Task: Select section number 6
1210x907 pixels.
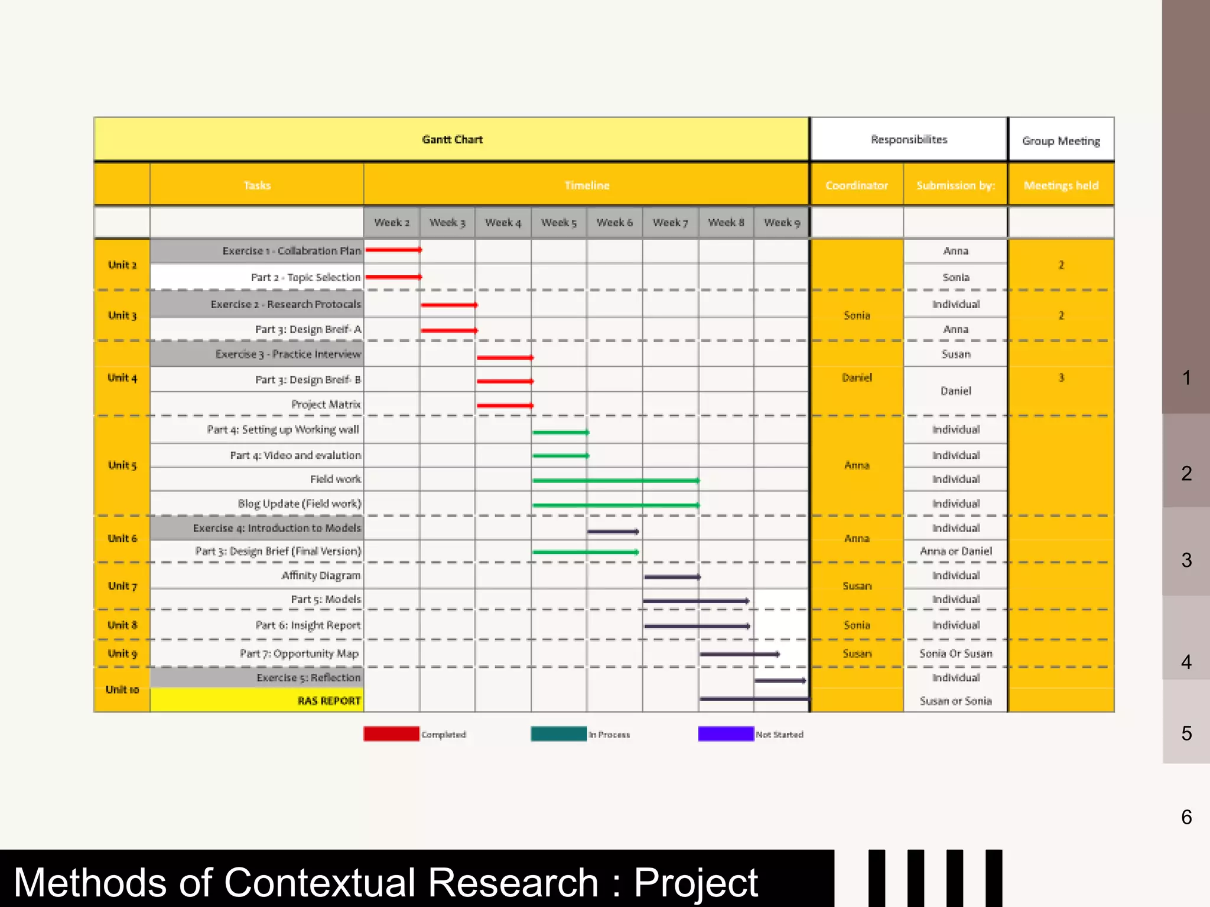Action: pos(1186,817)
